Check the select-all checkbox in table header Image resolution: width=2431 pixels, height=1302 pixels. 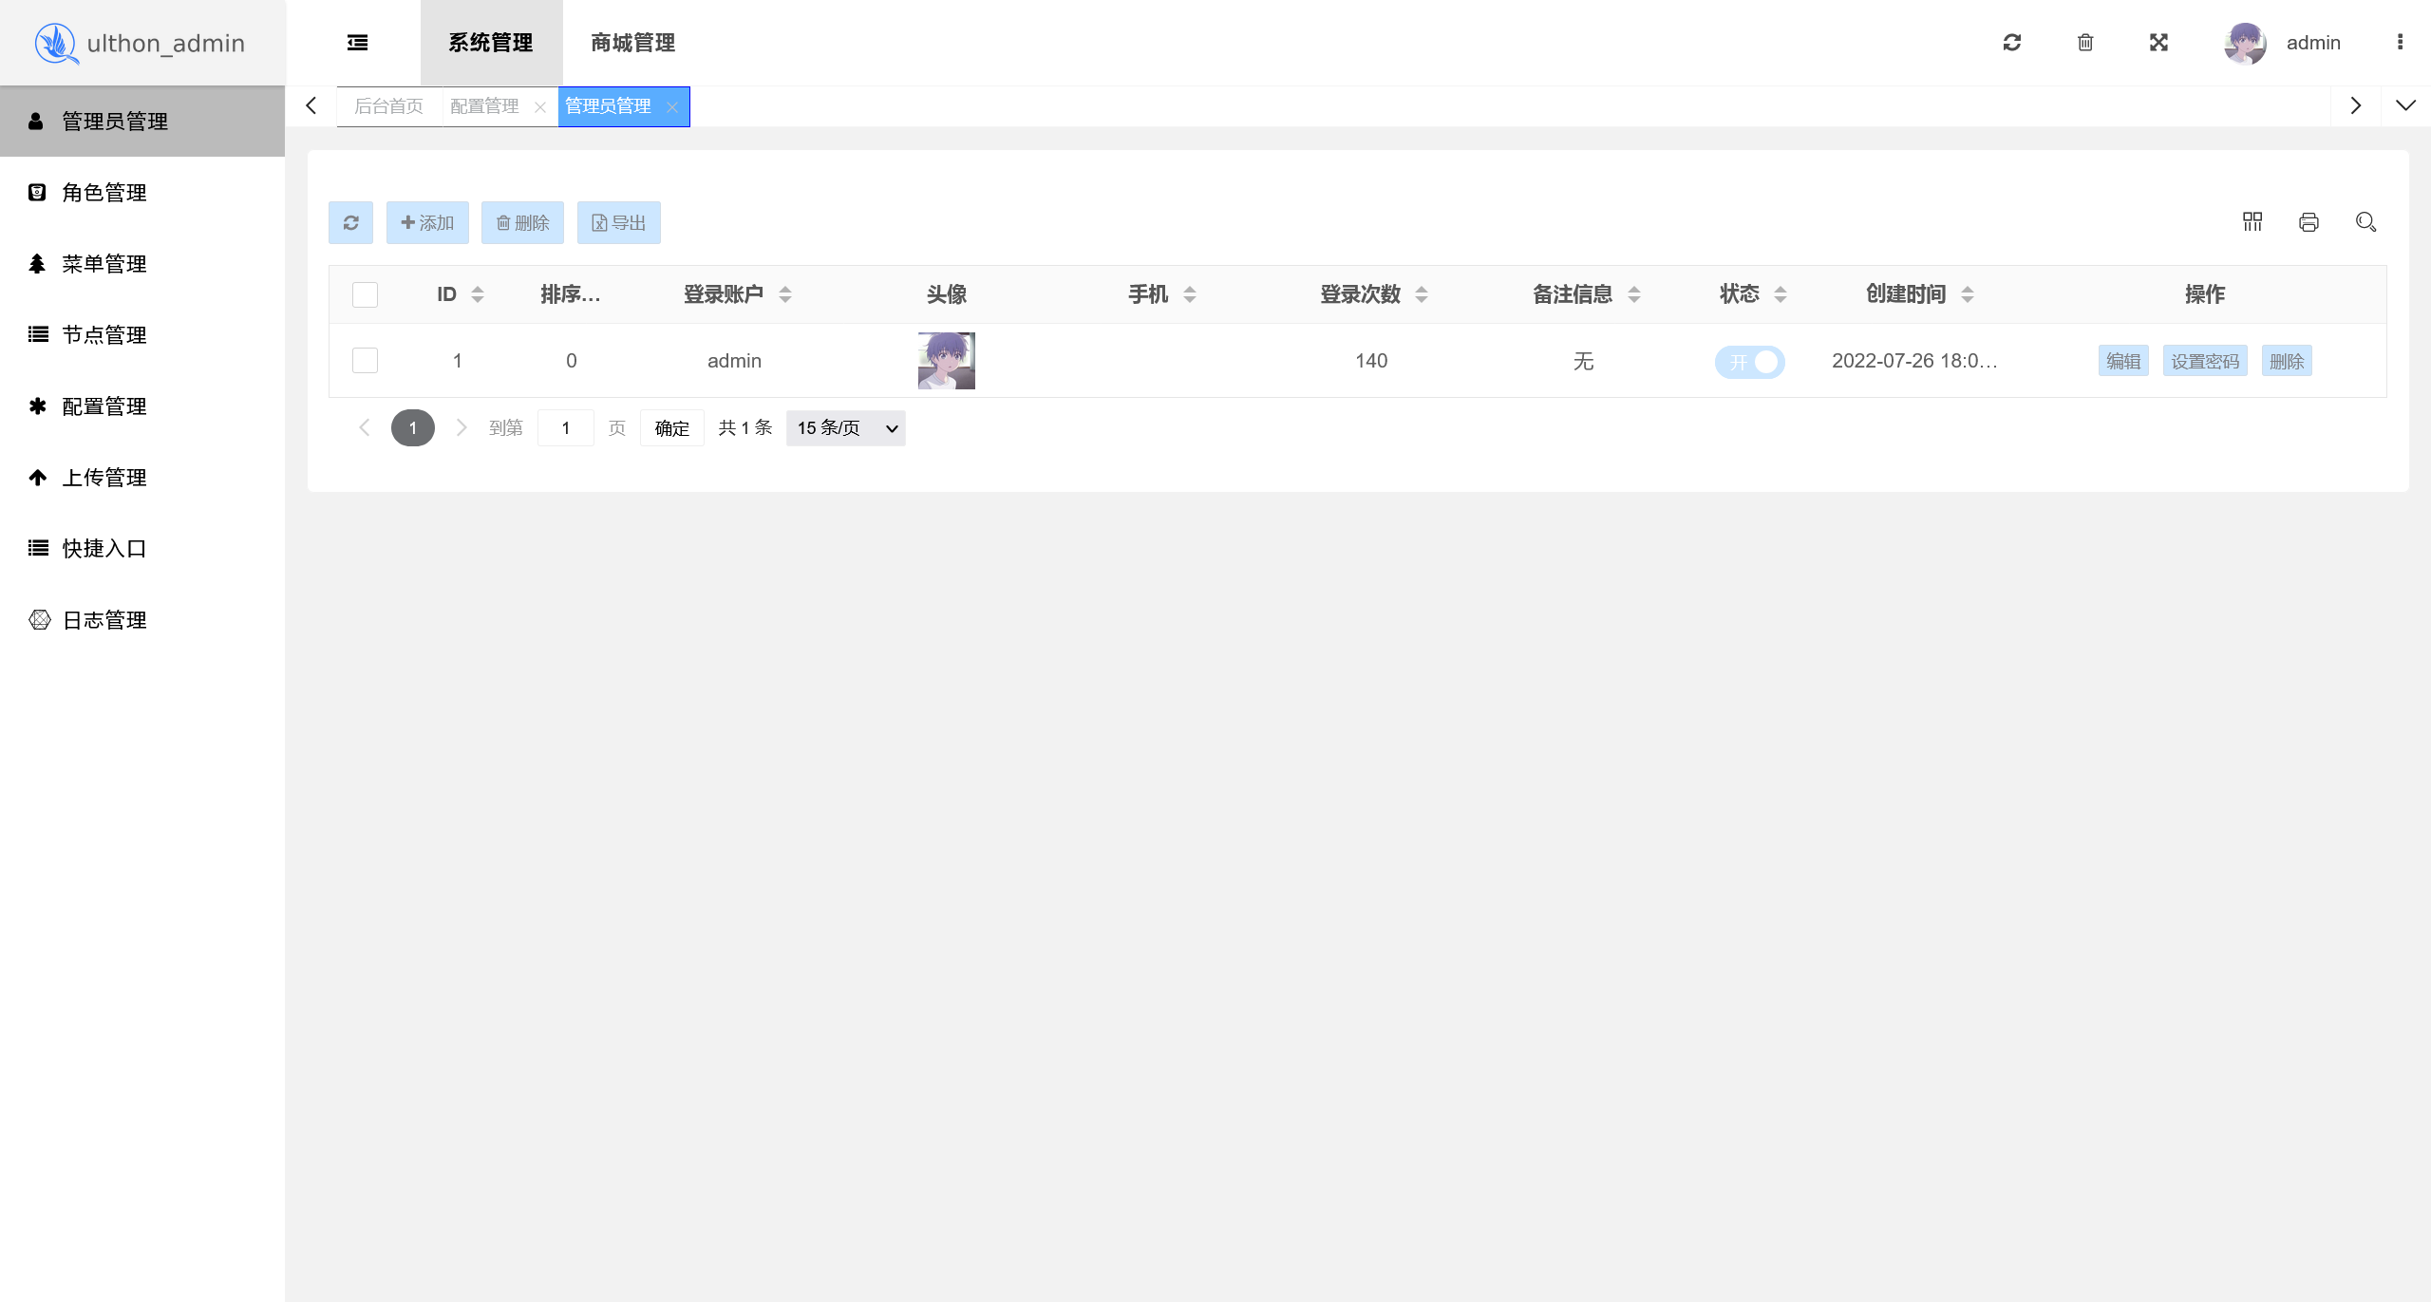[365, 294]
